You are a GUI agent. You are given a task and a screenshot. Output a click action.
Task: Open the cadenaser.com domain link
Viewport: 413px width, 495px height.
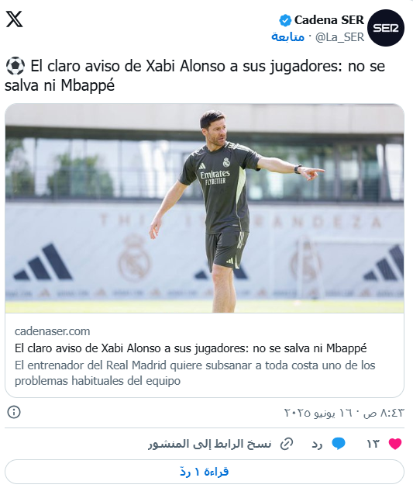point(53,331)
